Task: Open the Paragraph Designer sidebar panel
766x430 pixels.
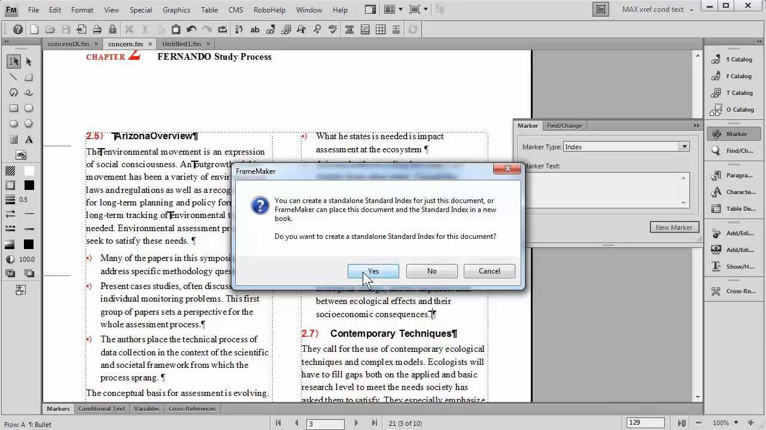Action: (733, 175)
